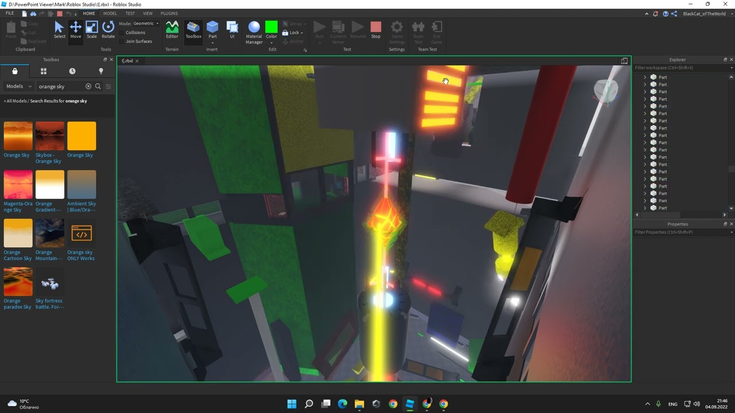The height and width of the screenshot is (413, 735).
Task: Switch to the MODEL ribbon tab
Action: [110, 13]
